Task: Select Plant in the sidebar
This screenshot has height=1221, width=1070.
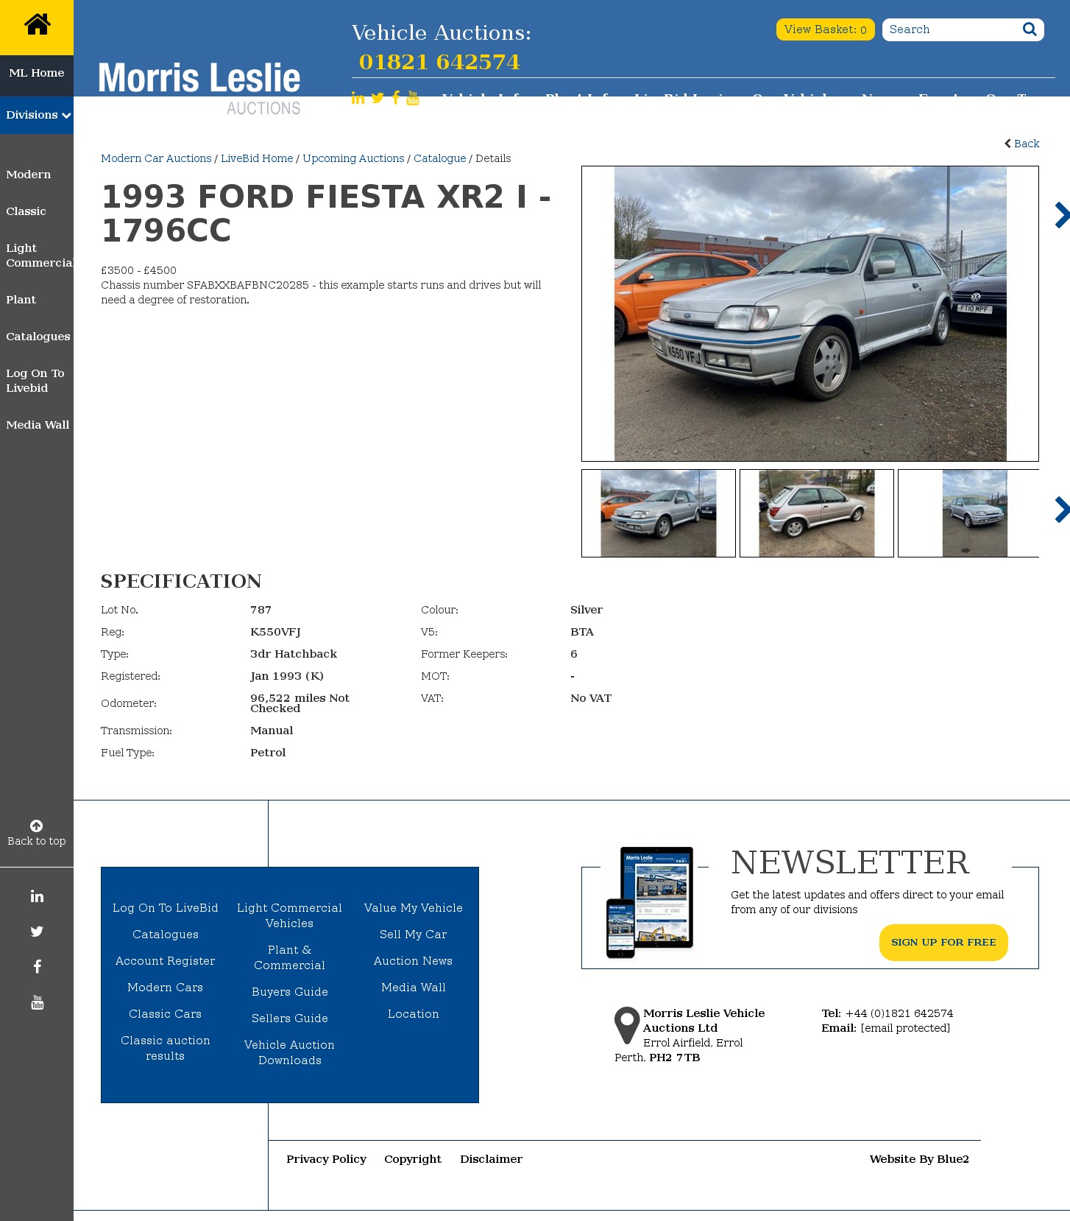Action: (21, 300)
